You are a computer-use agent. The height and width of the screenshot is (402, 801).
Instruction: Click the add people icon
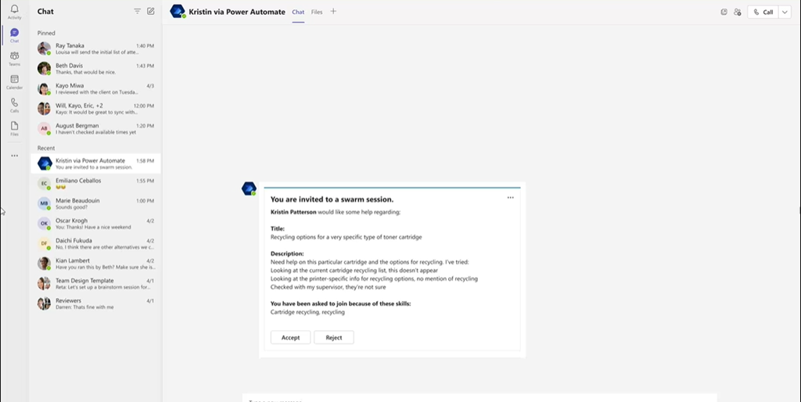point(737,13)
